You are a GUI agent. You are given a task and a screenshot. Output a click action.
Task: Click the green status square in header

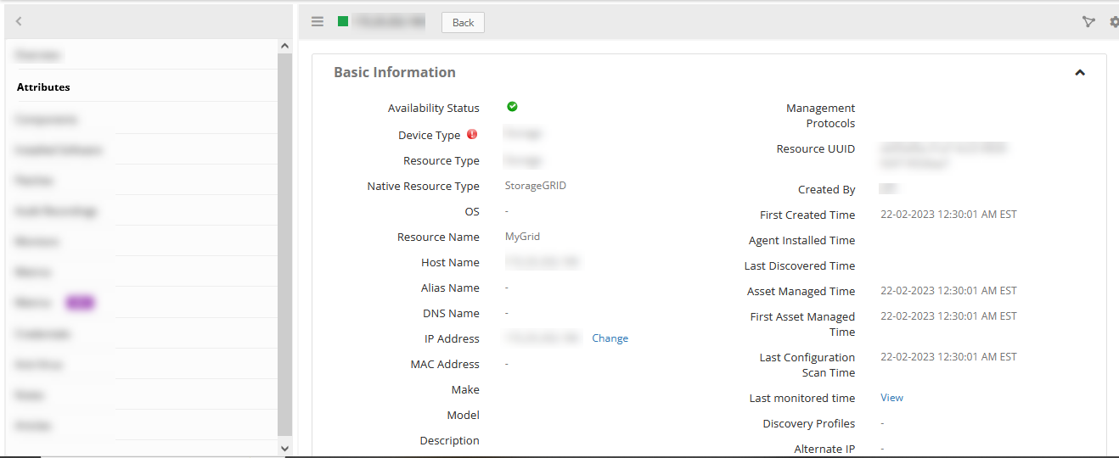343,22
